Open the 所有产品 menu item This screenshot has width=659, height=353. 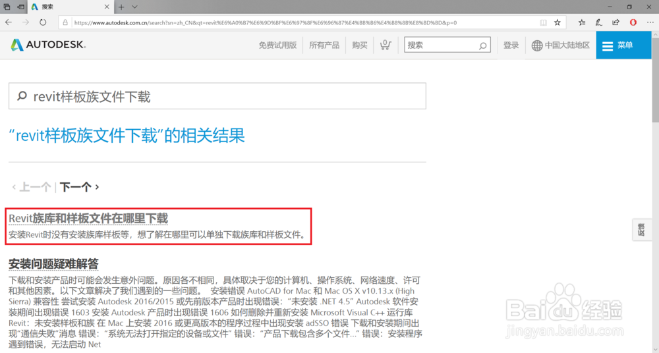click(x=324, y=45)
